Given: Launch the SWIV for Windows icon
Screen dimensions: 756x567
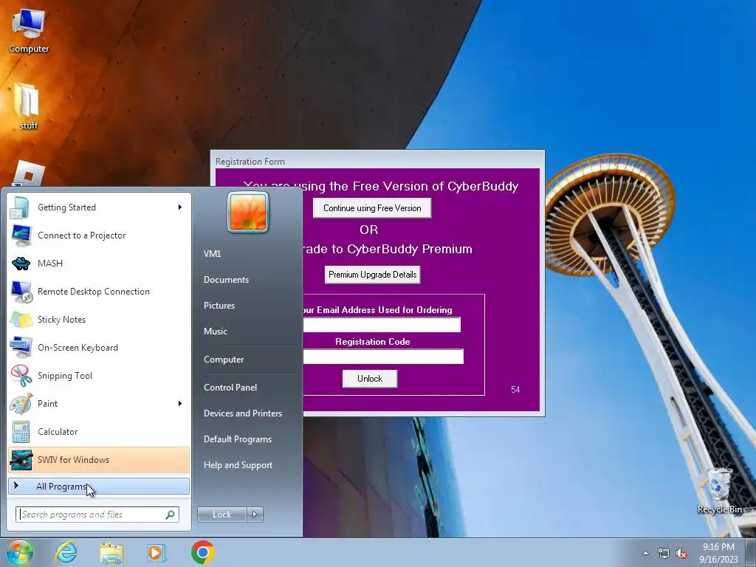Looking at the screenshot, I should click(21, 460).
